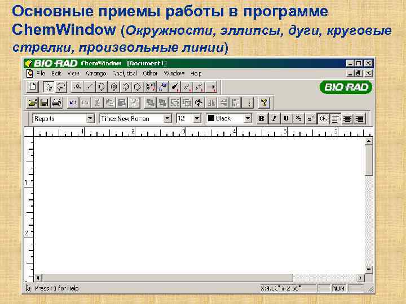The width and height of the screenshot is (406, 304).
Task: Select the dotted-outline ring tool
Action: (x=126, y=87)
